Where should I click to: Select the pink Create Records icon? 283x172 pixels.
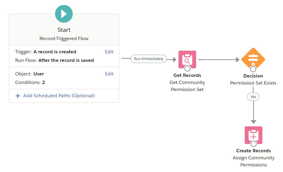253,135
